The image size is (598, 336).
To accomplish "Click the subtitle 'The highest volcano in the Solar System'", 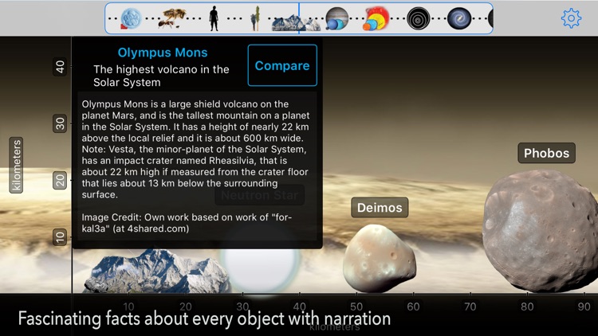I will (x=161, y=76).
